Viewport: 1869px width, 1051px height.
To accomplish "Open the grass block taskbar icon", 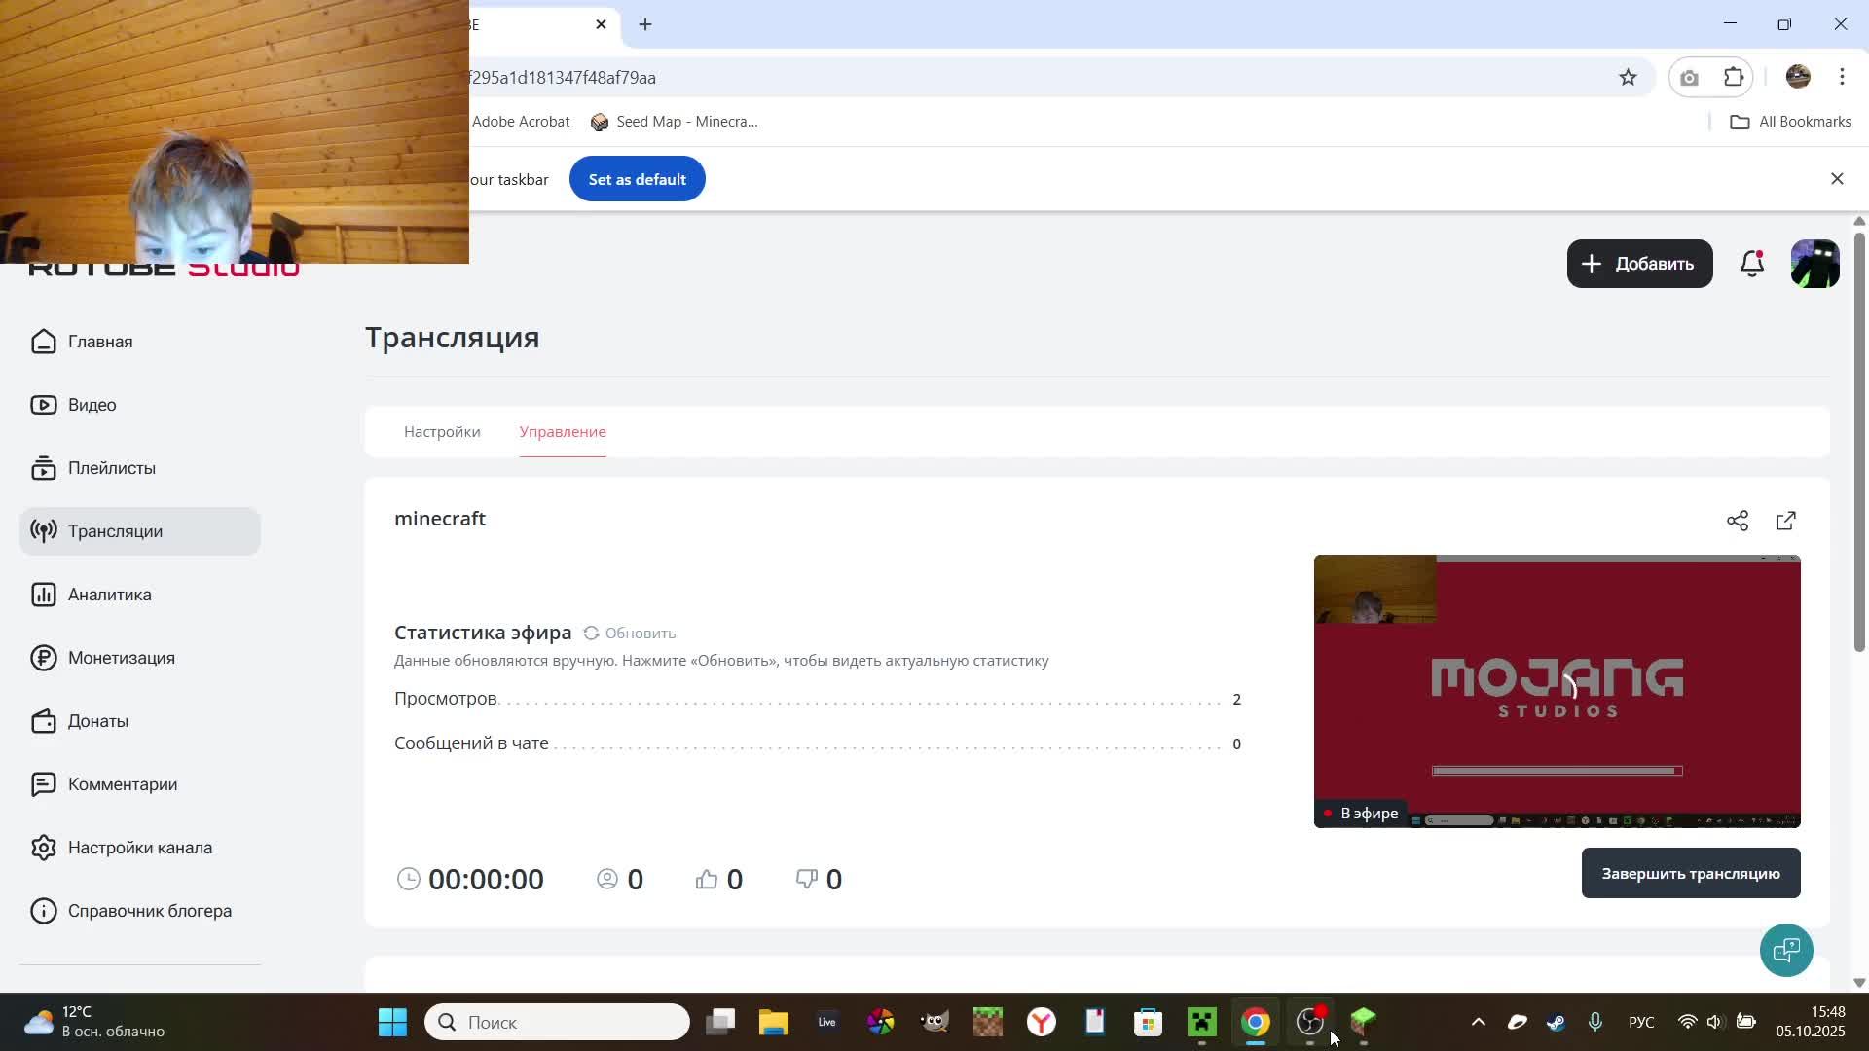I will coord(1363,1022).
